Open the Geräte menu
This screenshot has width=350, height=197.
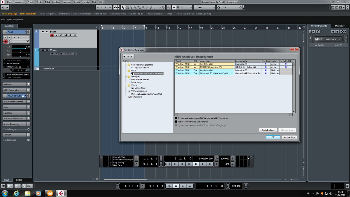(77, 2)
